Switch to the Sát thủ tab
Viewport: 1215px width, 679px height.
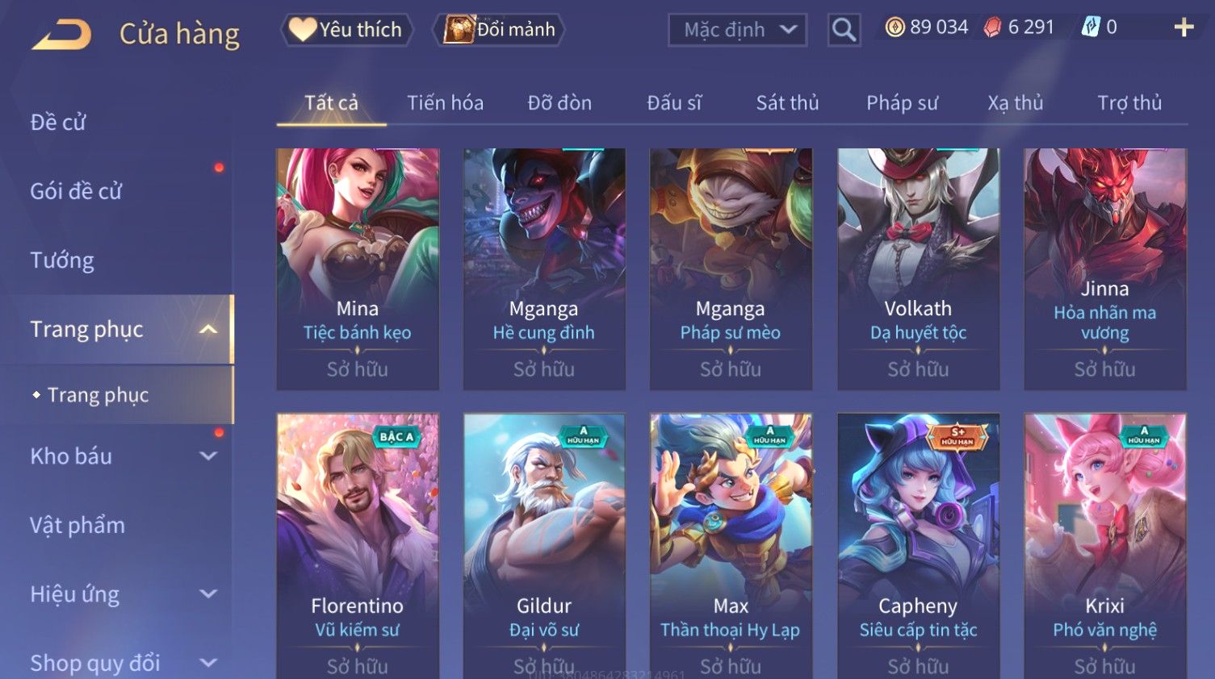(787, 103)
